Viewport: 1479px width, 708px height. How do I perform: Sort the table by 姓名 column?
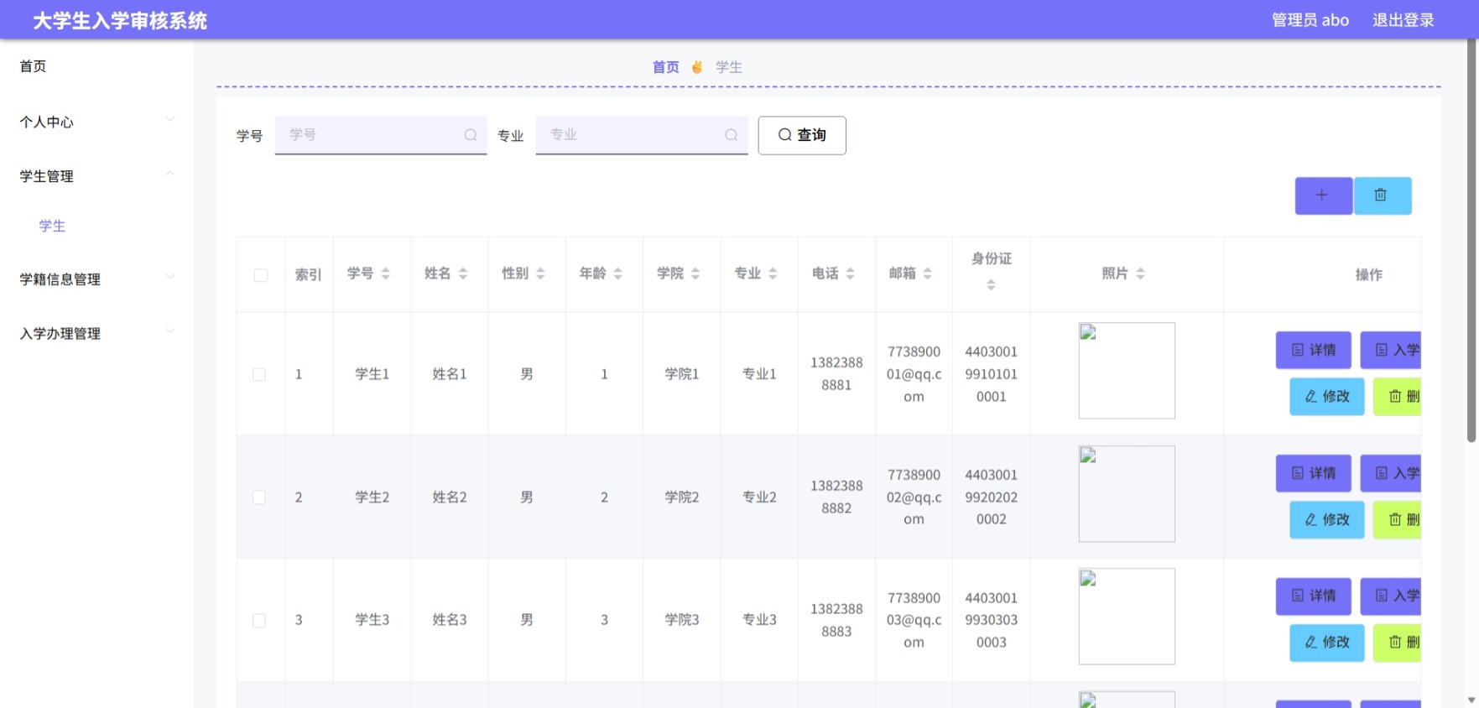click(x=463, y=273)
